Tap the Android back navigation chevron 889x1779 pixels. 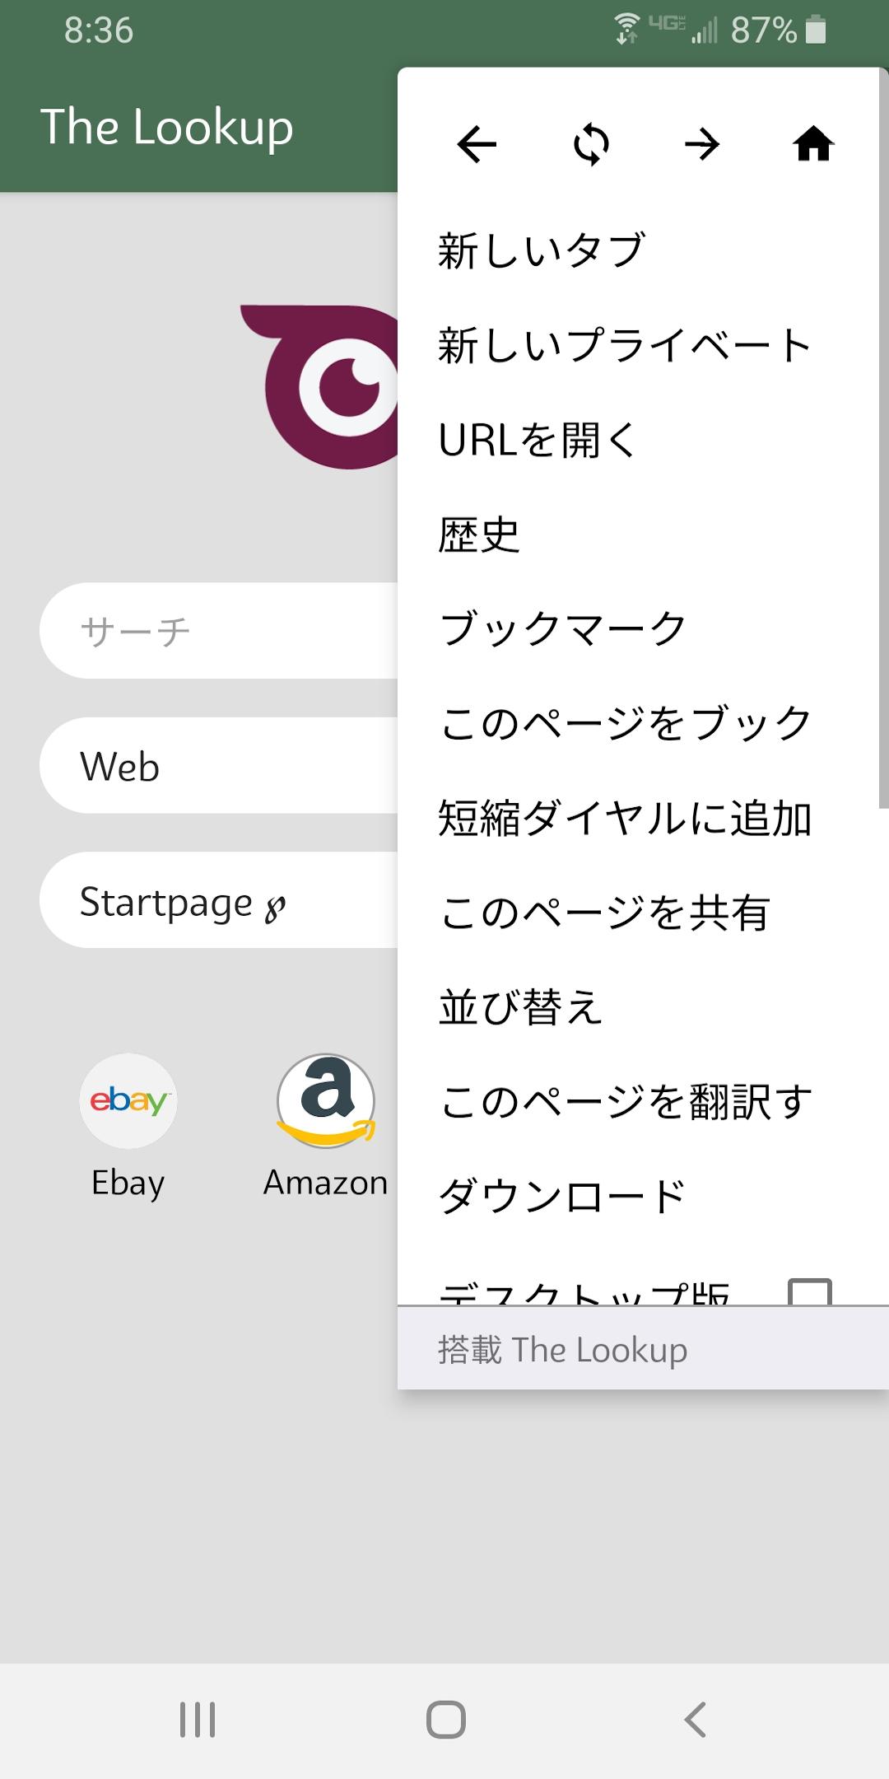(x=696, y=1720)
